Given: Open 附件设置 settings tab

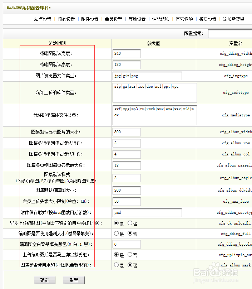Looking at the screenshot, I should pos(90,19).
